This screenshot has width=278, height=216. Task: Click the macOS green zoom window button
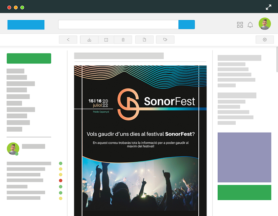pos(22,7)
